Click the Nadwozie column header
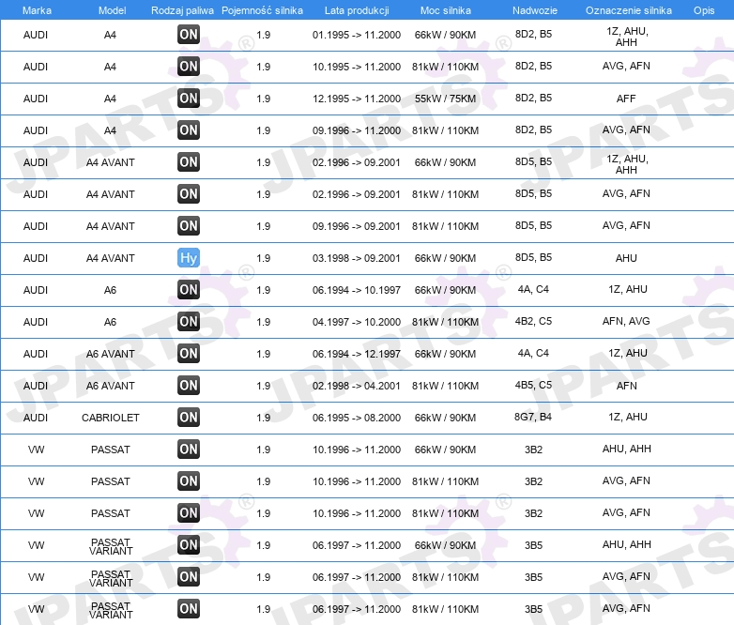The width and height of the screenshot is (734, 625). 535,10
